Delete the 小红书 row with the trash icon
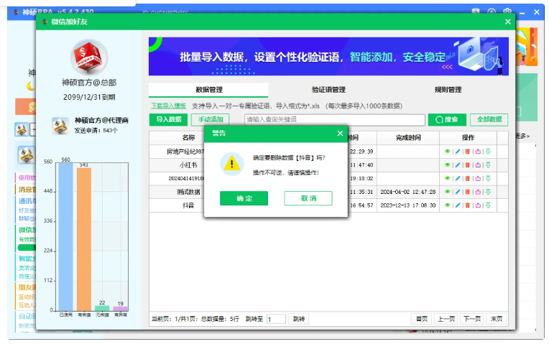 pos(467,165)
